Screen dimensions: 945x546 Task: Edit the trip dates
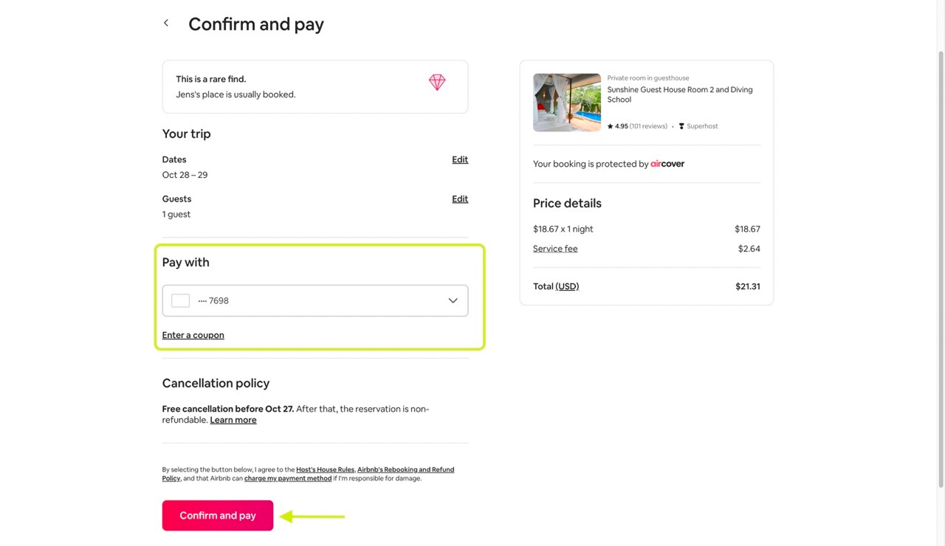460,159
